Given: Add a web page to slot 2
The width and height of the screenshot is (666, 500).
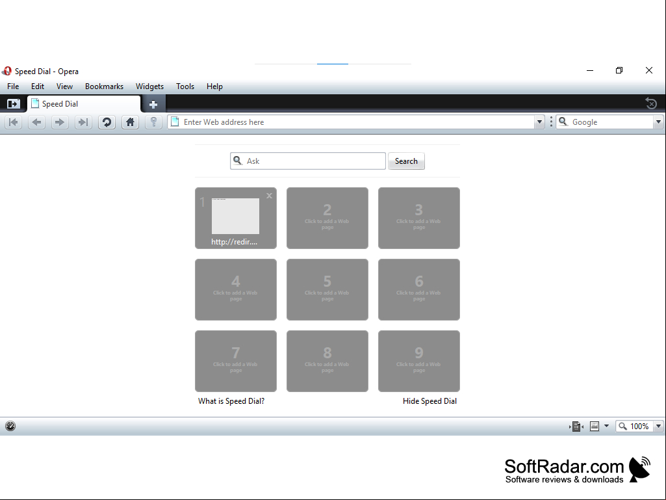Looking at the screenshot, I should [x=327, y=218].
